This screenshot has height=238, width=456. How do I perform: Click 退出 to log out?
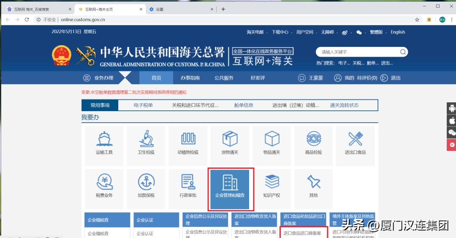396,78
